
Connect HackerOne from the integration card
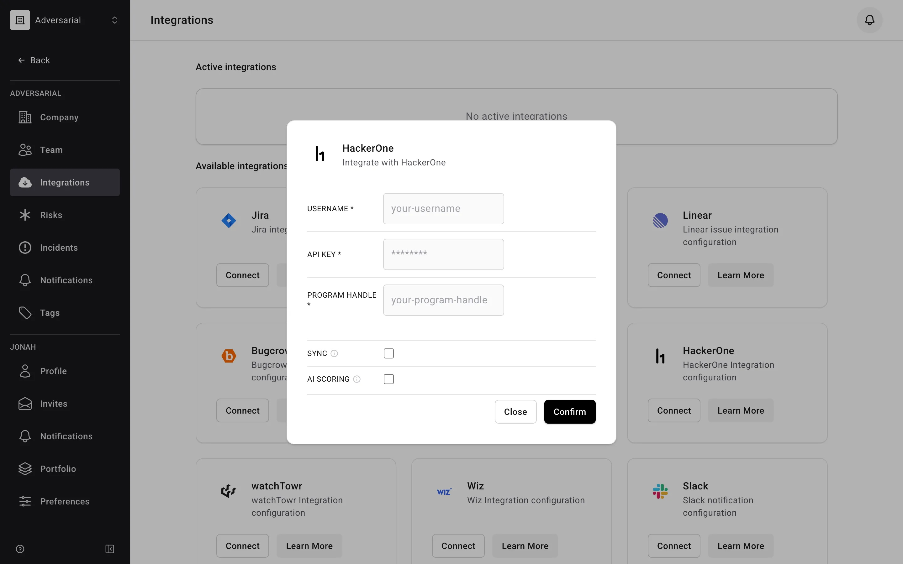pos(674,411)
